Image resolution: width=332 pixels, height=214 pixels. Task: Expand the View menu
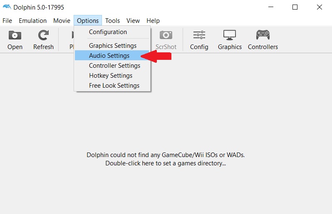(x=133, y=21)
